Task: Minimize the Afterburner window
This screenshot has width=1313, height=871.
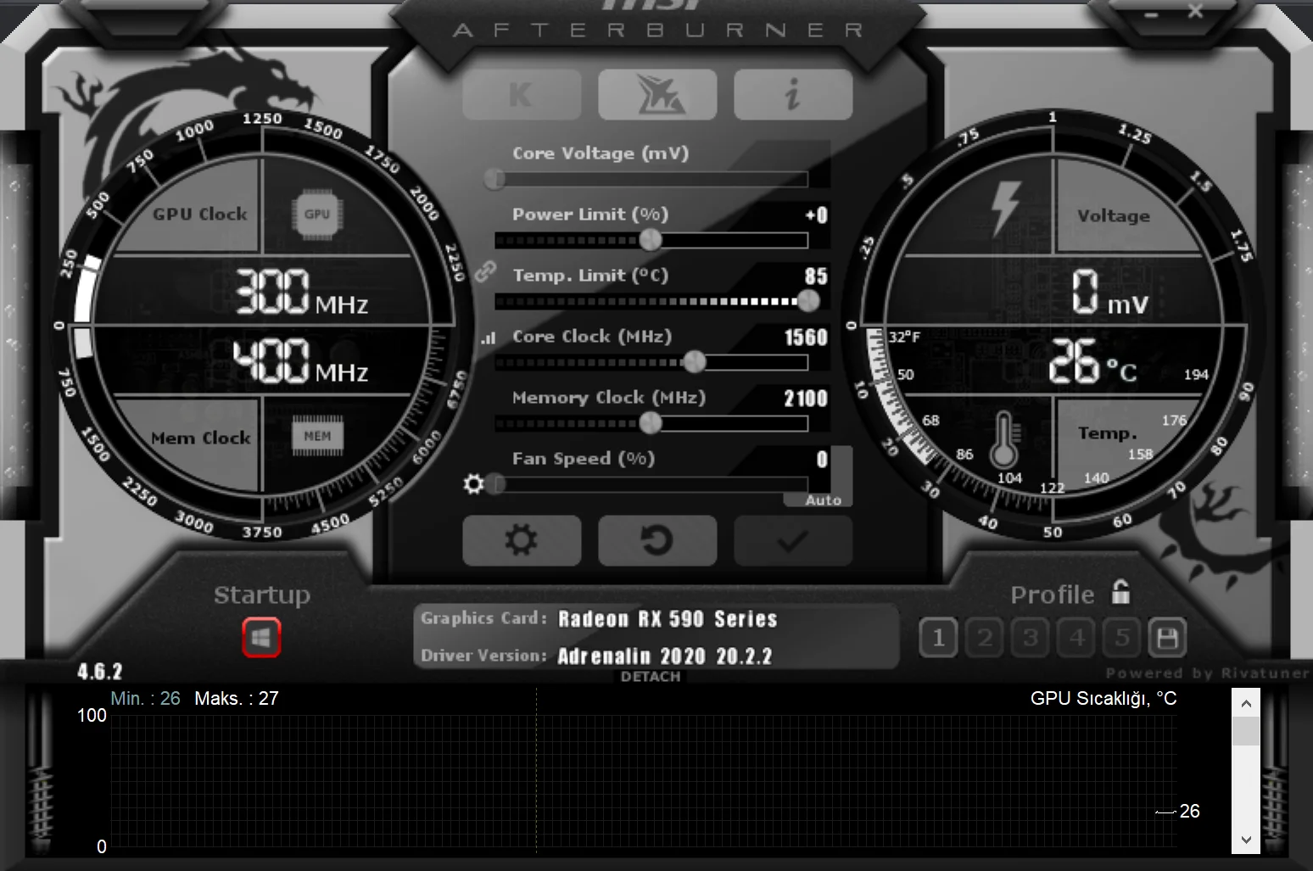Action: [1153, 14]
